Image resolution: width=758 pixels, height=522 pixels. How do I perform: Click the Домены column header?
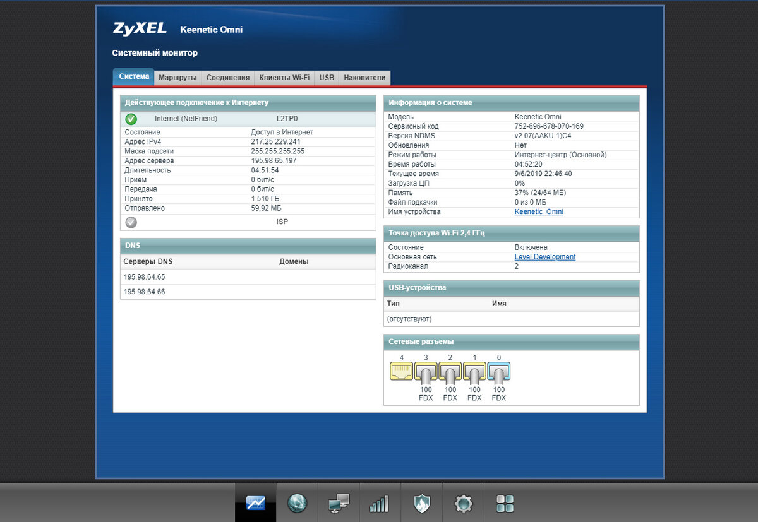[294, 261]
